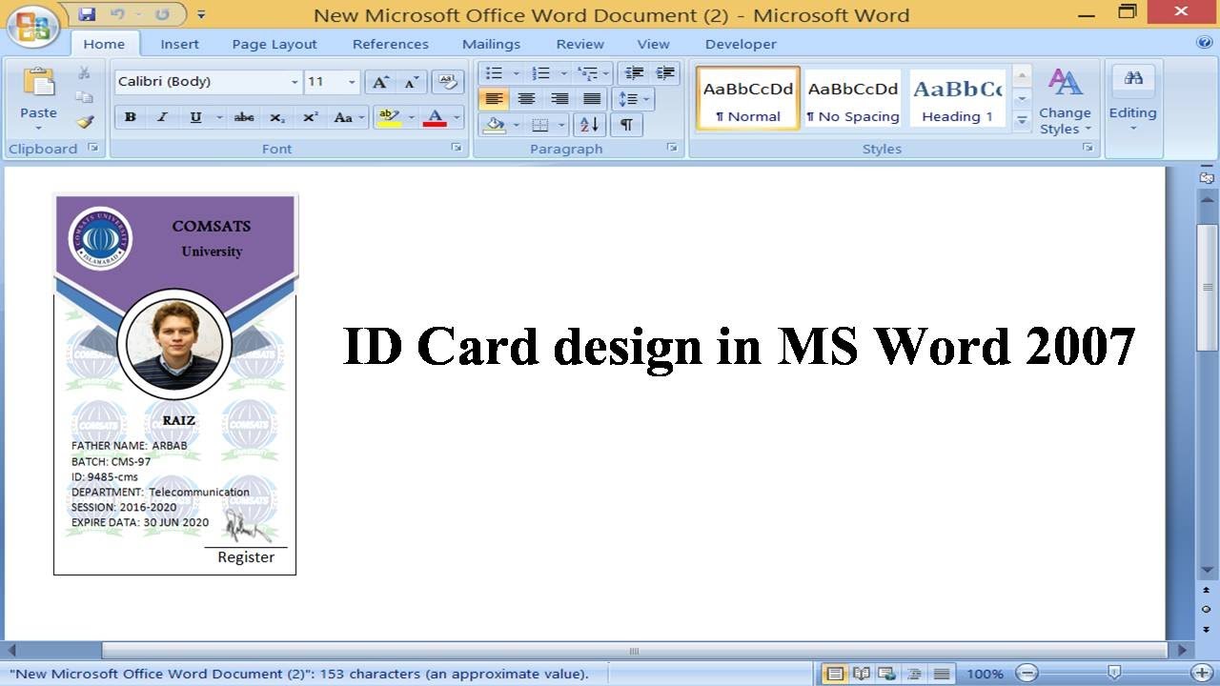Click the ruler toggle above the scrollbar
Screen dimensions: 1220x686
(1207, 177)
